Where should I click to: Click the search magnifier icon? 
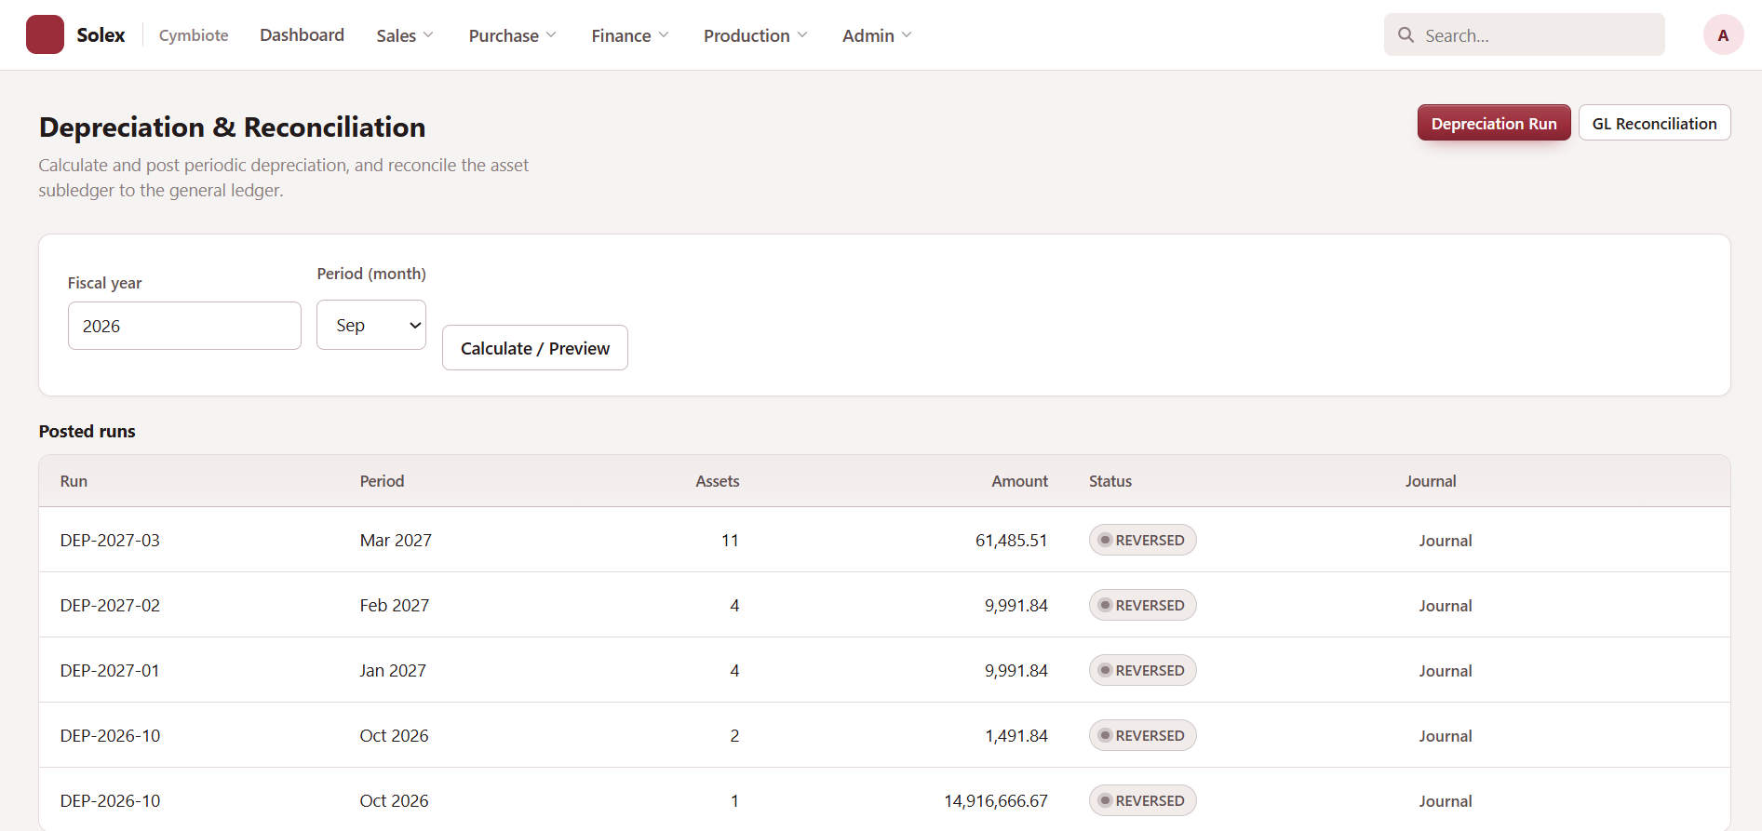click(x=1406, y=34)
